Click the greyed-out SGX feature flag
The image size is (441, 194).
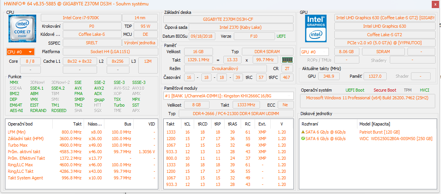click(97, 110)
